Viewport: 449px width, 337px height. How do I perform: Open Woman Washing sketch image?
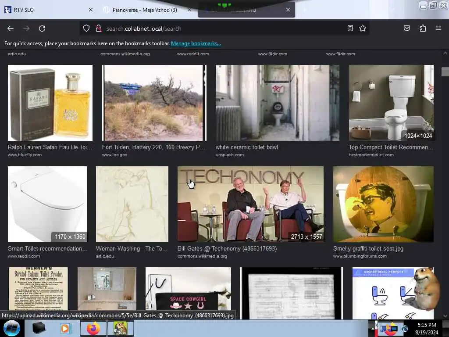(132, 204)
